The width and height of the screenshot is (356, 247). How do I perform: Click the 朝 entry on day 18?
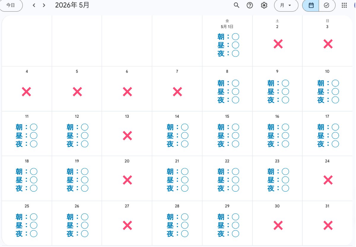(27, 172)
